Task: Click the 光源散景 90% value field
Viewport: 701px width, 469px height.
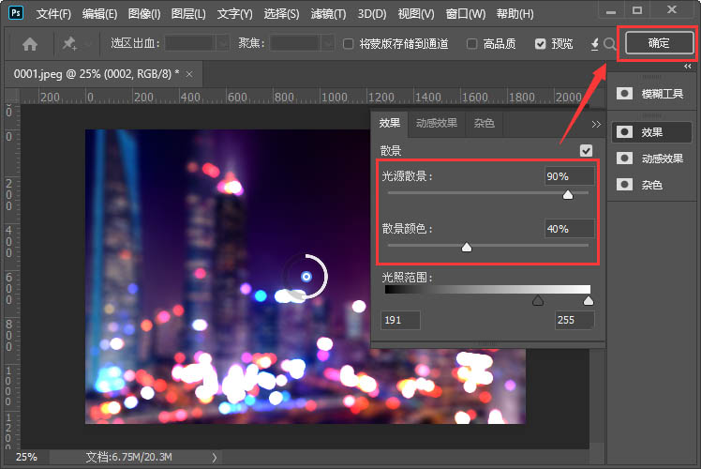Action: click(x=570, y=176)
